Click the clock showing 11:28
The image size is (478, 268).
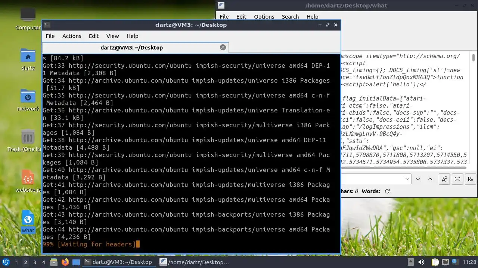[x=469, y=262]
